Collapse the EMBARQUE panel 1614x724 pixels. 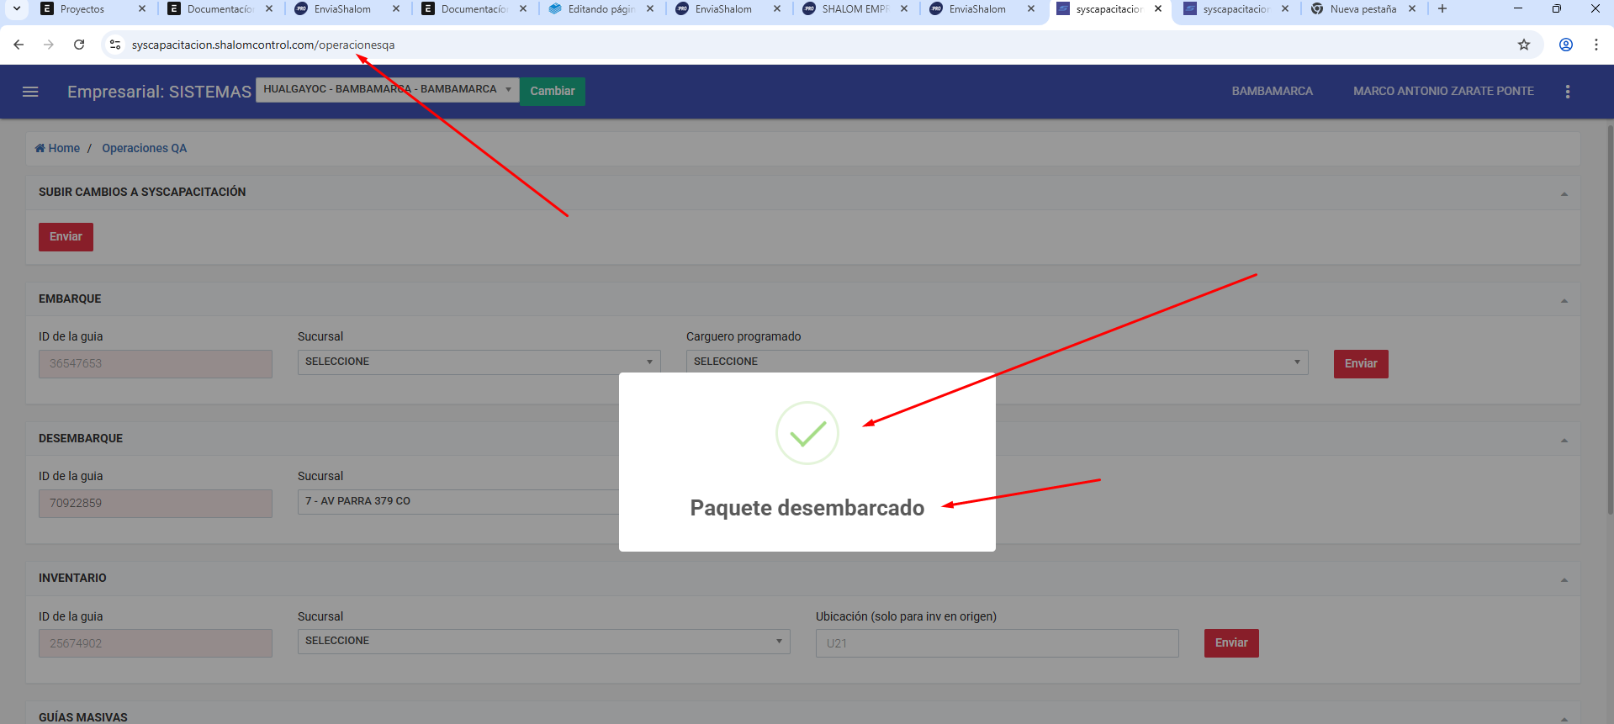pos(1564,300)
